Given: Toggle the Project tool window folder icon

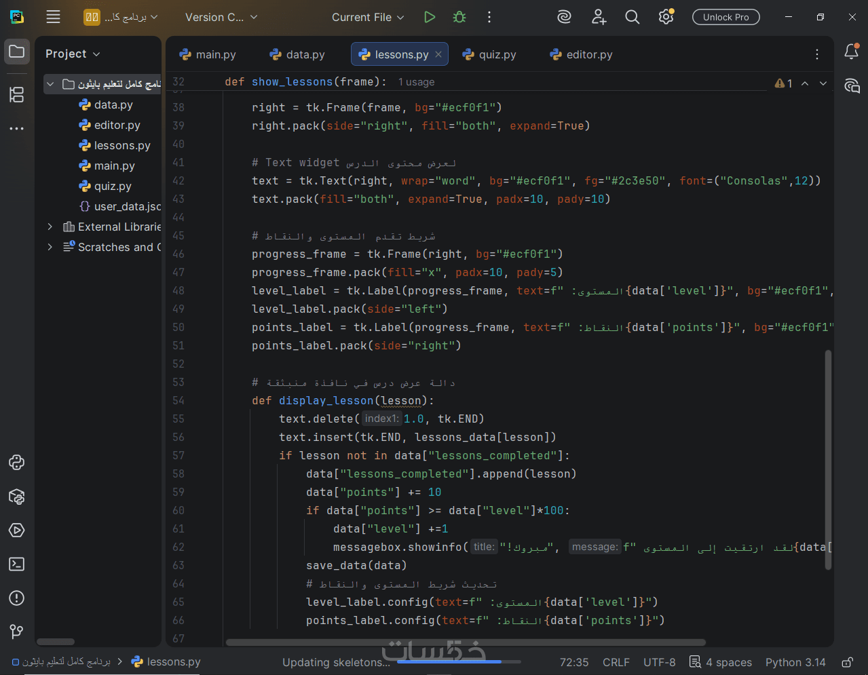Looking at the screenshot, I should click(17, 52).
